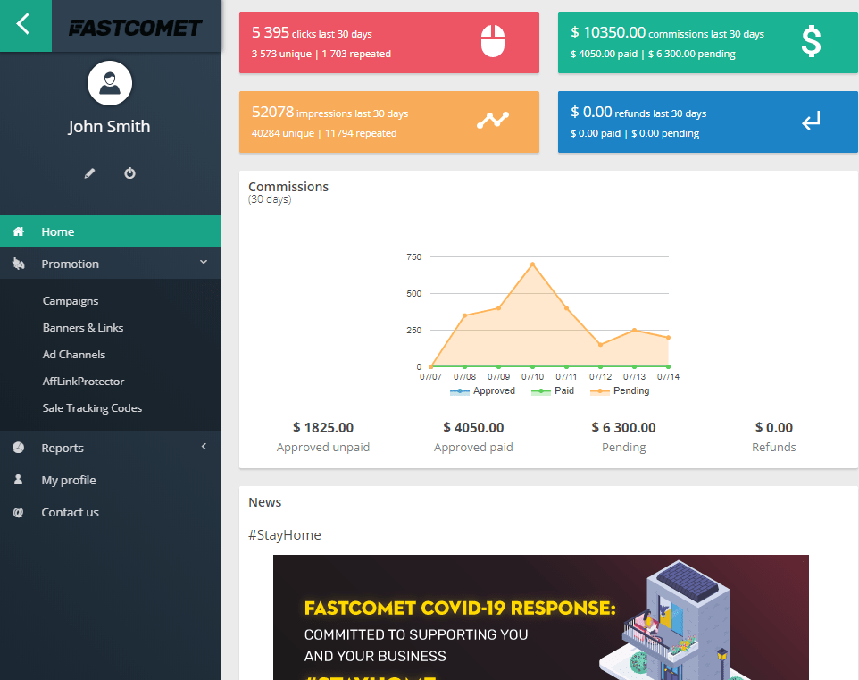Click the trend-line icon on impressions card
Screen dimensions: 859x680
[493, 119]
